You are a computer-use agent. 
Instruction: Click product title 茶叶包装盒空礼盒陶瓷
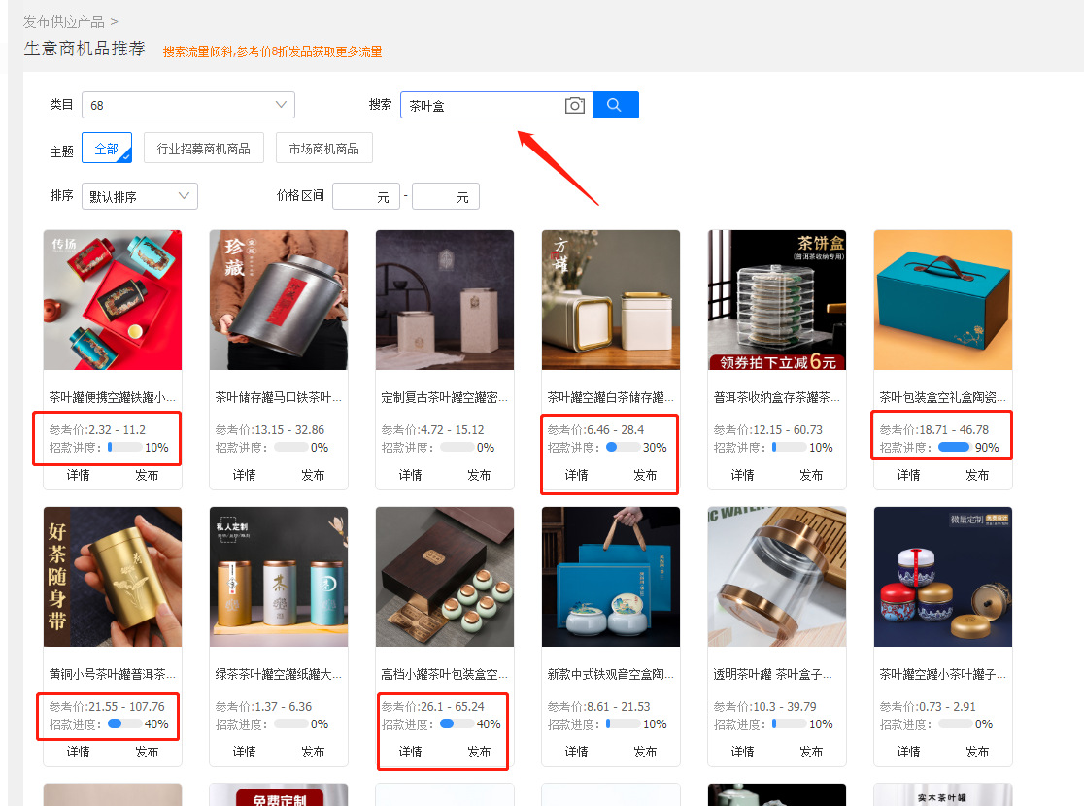click(942, 397)
